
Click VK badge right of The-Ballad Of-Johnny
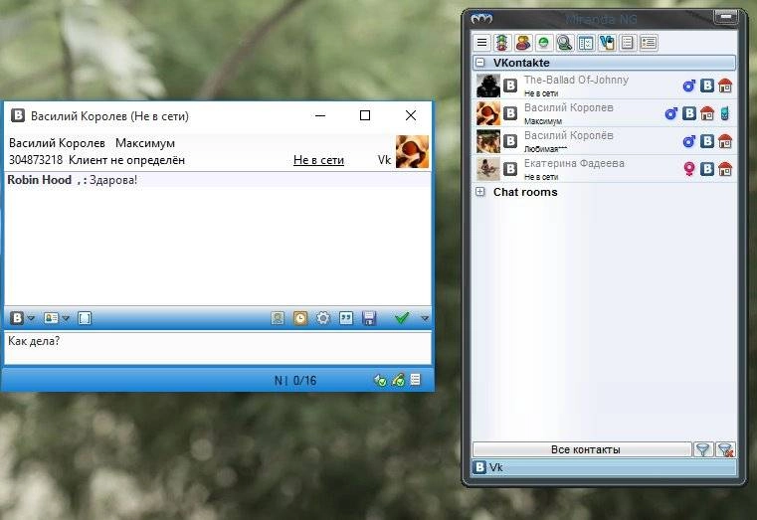[707, 86]
